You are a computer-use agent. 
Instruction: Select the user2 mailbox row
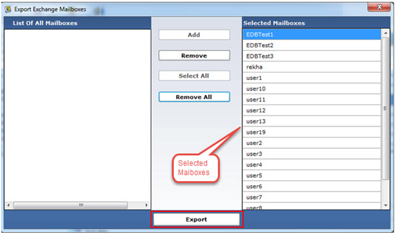312,143
